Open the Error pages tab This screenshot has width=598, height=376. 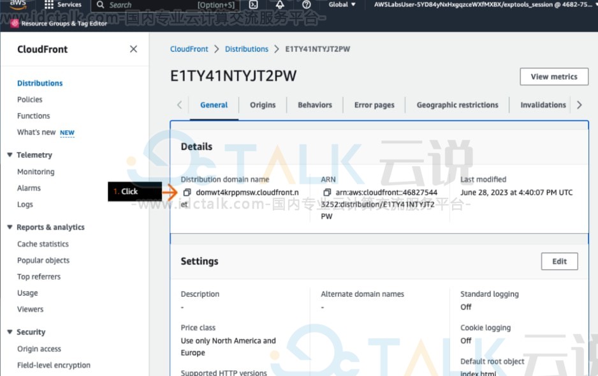(374, 105)
